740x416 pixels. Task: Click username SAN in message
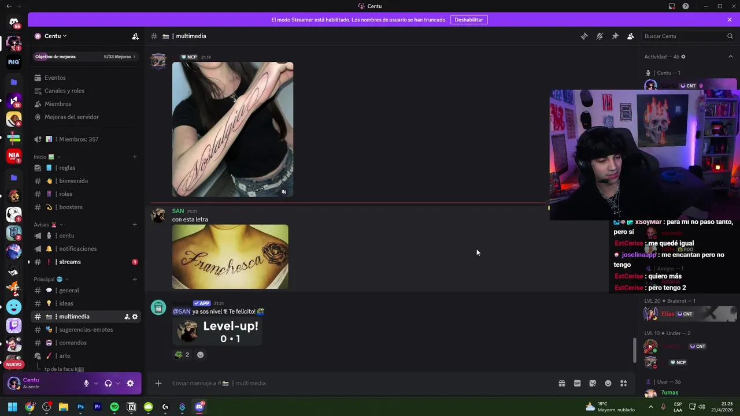178,211
